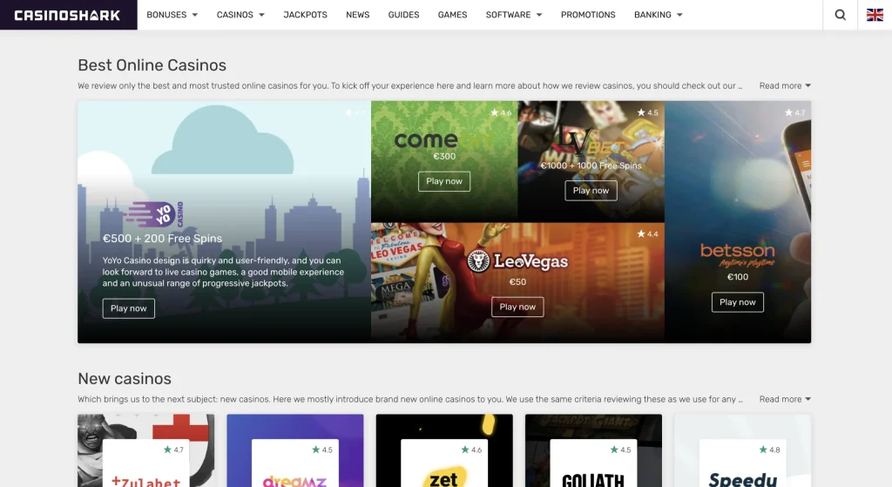Open the Guides menu item

coord(403,15)
